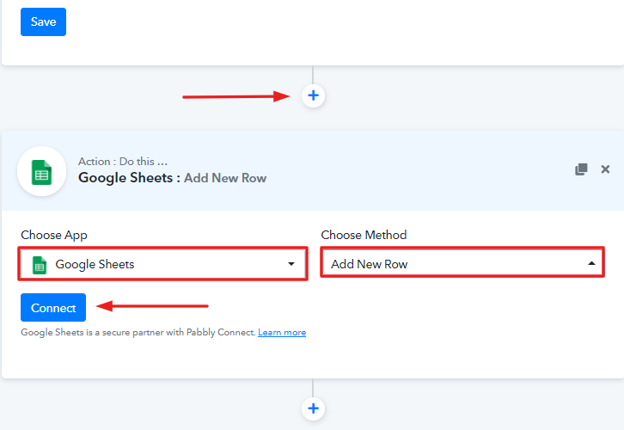Screen dimensions: 624x430
Task: Add a step below the Google Sheets action
Action: (313, 408)
